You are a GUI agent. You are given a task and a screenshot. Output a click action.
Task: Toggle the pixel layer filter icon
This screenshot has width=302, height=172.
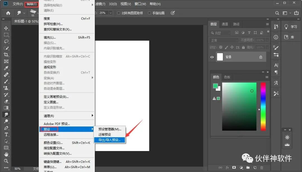click(237, 33)
